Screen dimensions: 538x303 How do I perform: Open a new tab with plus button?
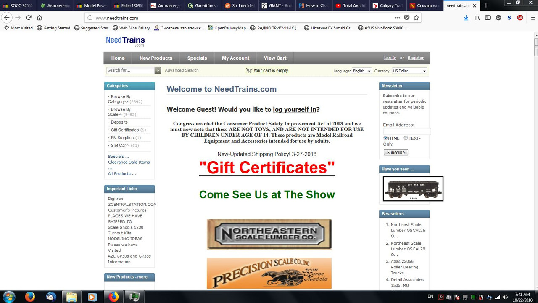(x=486, y=5)
